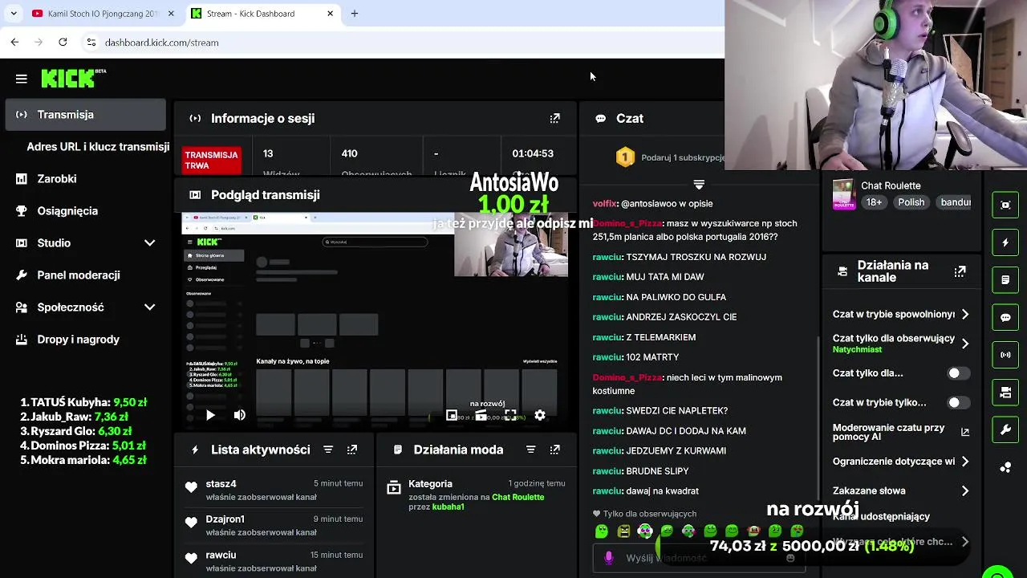1027x578 pixels.
Task: Click rawciu follow activity entry
Action: [x=273, y=561]
